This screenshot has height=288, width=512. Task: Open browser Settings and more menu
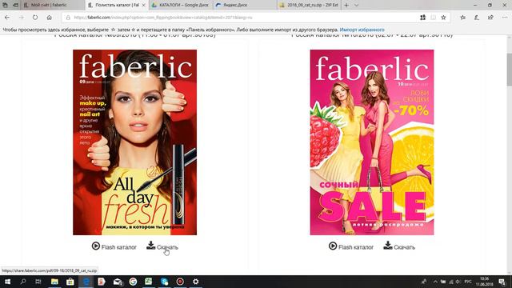pyautogui.click(x=505, y=18)
